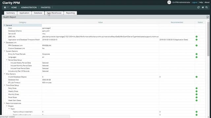Click the status diamond for Week Start Dates
Image resolution: width=211 pixels, height=118 pixels.
coord(196,100)
